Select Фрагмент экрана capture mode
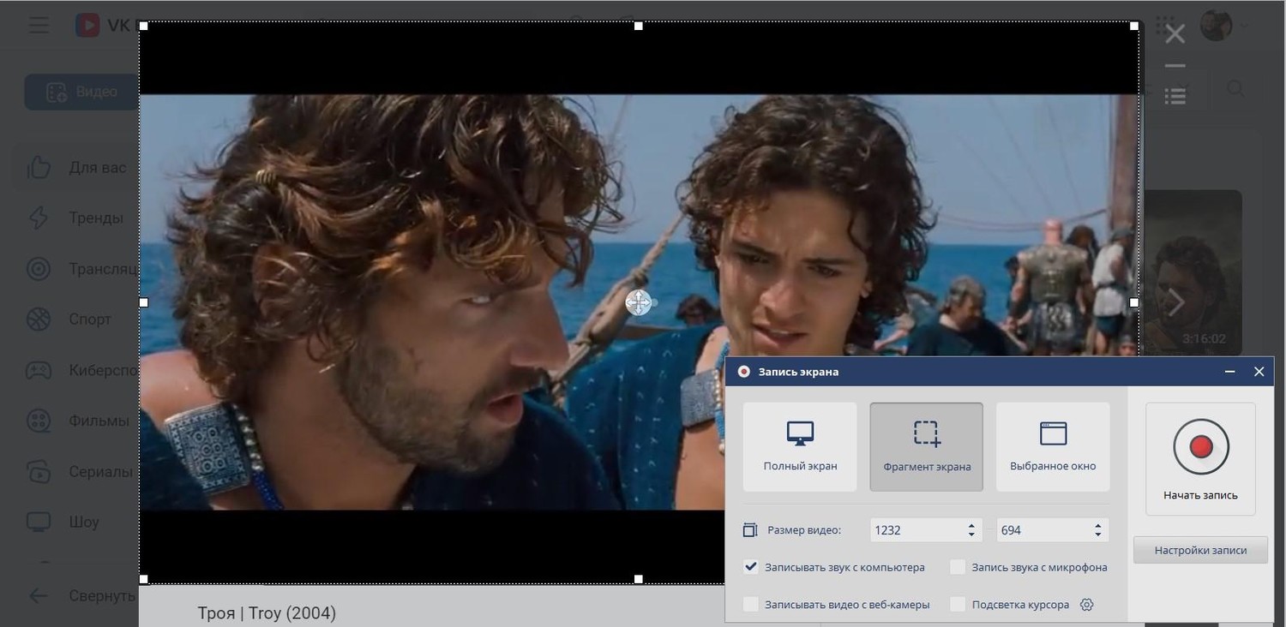The width and height of the screenshot is (1286, 627). 927,447
